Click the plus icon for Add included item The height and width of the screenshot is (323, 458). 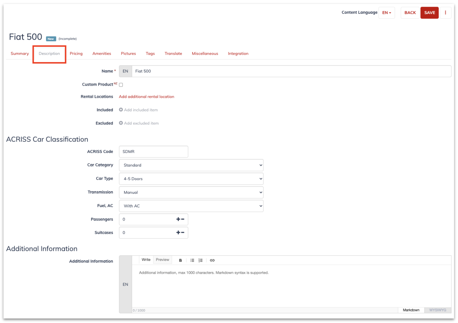click(x=121, y=110)
